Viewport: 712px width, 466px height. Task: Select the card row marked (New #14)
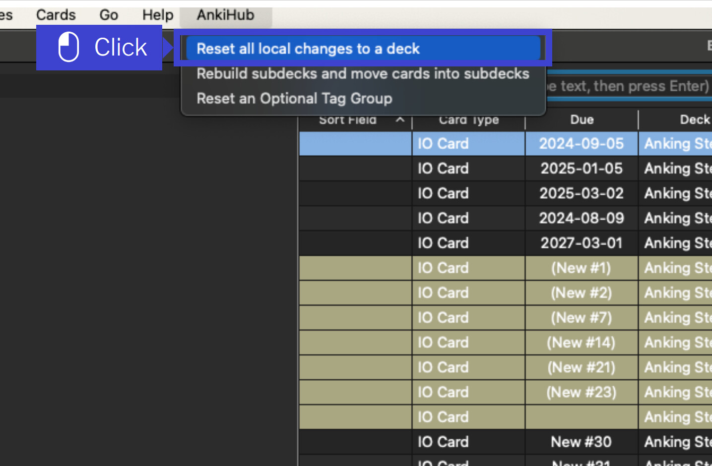click(581, 343)
